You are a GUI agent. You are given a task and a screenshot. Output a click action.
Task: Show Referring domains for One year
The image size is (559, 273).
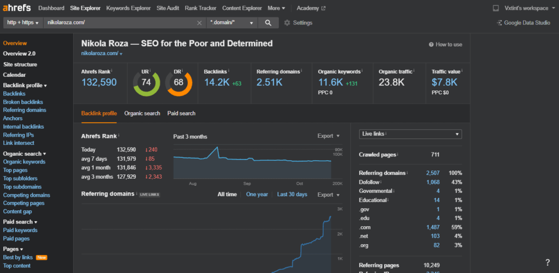pos(257,195)
